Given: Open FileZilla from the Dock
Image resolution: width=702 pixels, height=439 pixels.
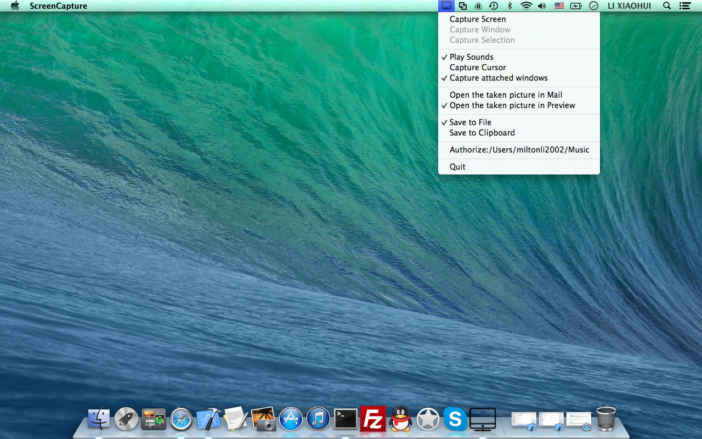Looking at the screenshot, I should (373, 419).
